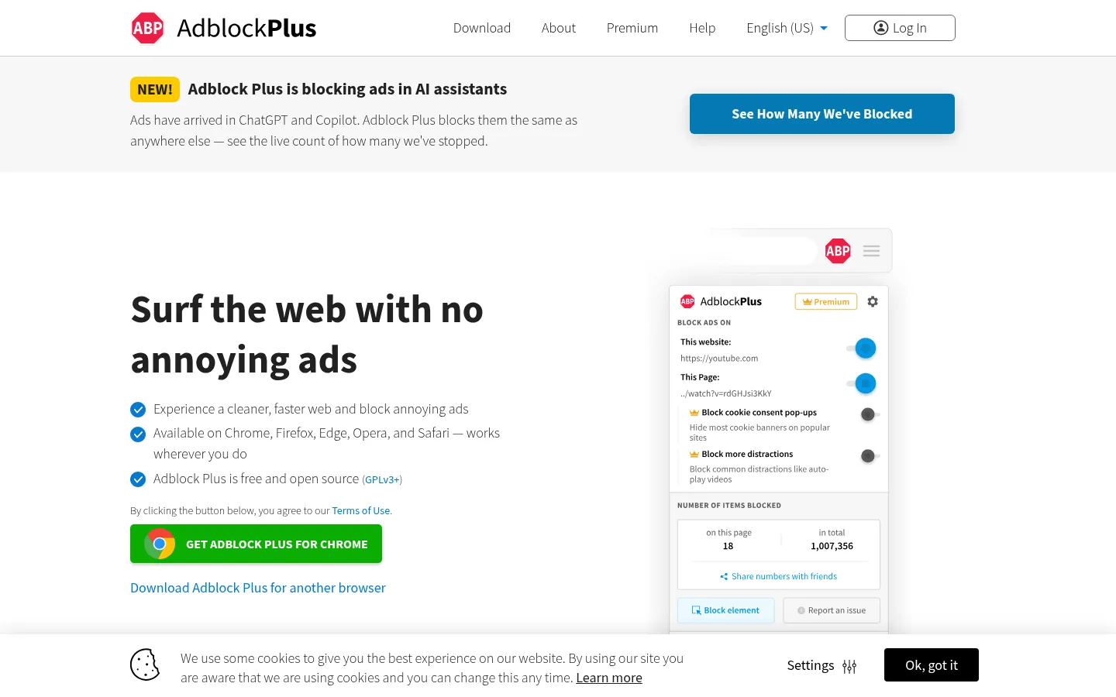The height and width of the screenshot is (697, 1116).
Task: Open the About page
Action: (559, 28)
